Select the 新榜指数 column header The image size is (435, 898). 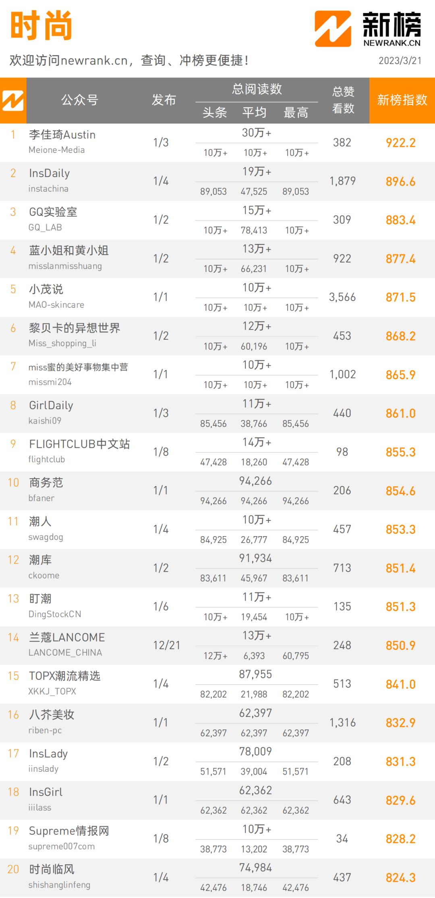tap(402, 100)
